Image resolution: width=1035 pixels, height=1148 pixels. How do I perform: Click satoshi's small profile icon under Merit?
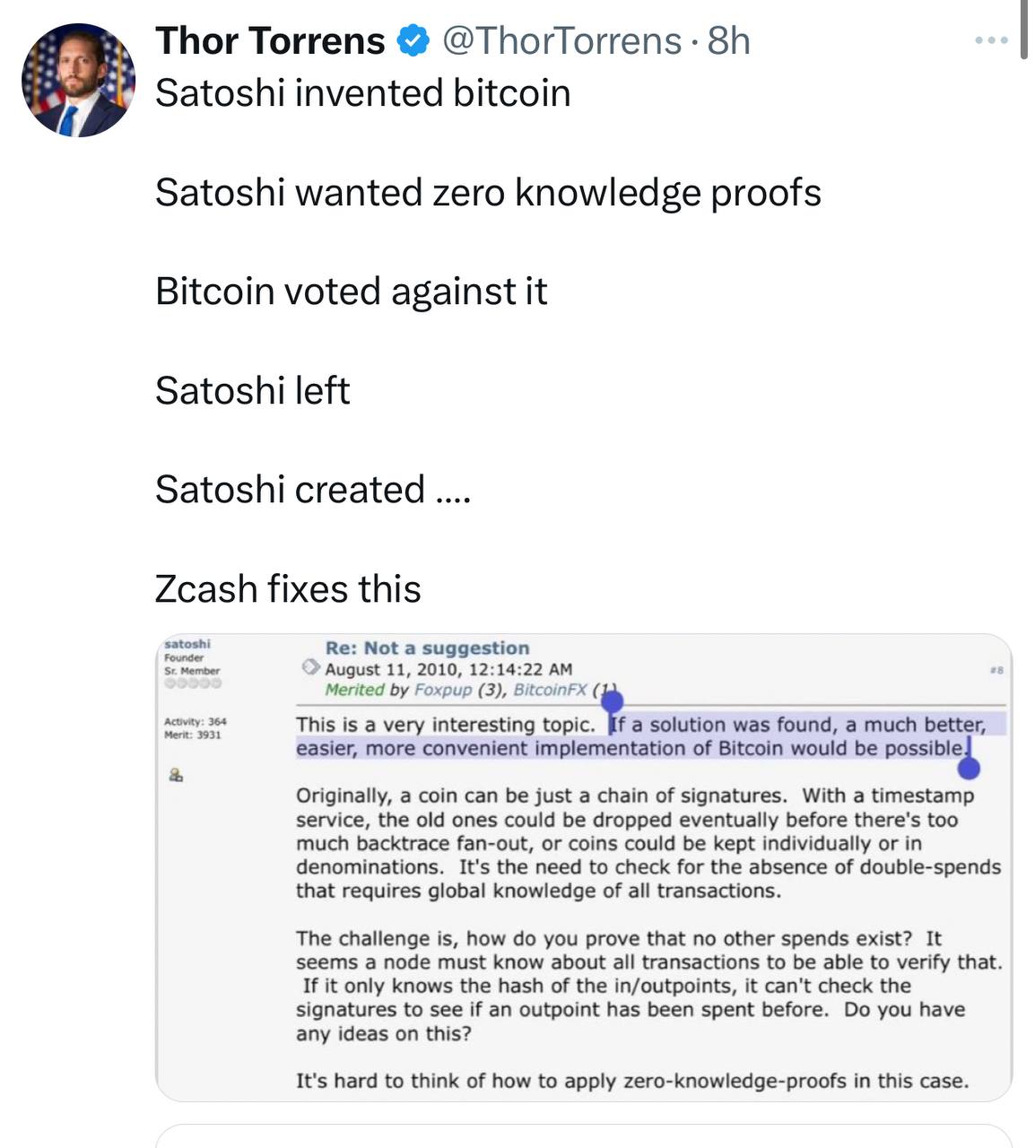point(176,775)
